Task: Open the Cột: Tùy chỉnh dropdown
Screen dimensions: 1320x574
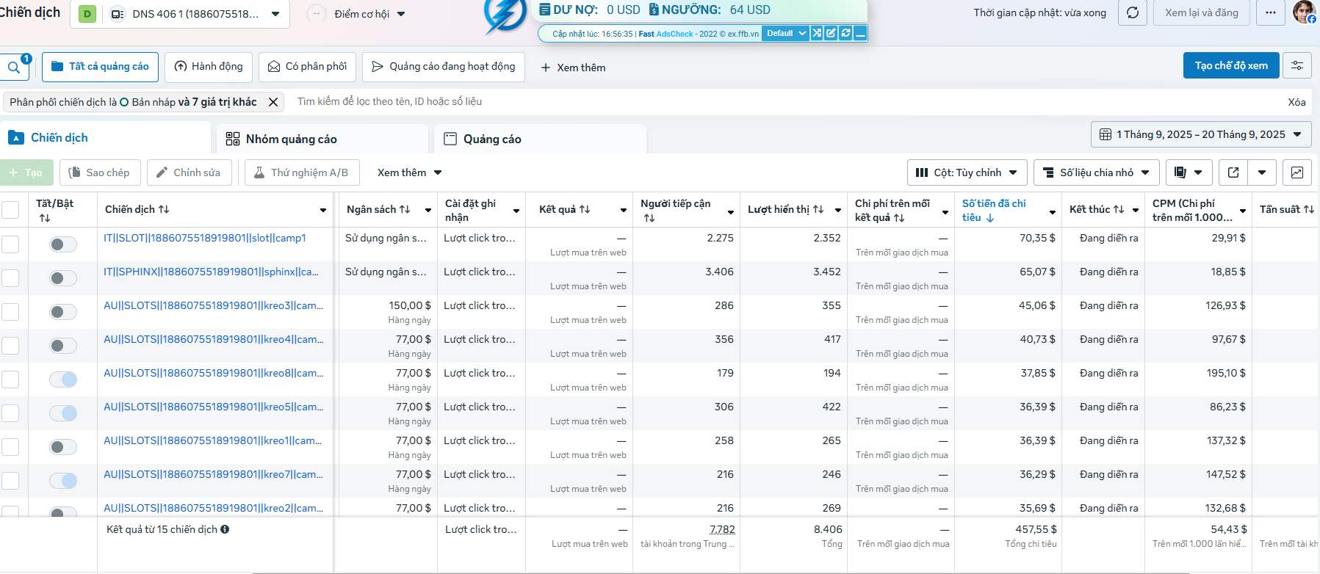Action: [x=967, y=172]
